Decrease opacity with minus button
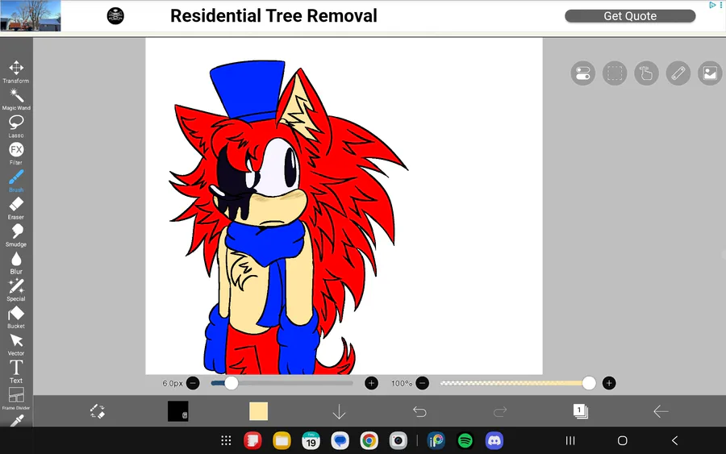Screen dimensions: 726x454 [x=422, y=383]
